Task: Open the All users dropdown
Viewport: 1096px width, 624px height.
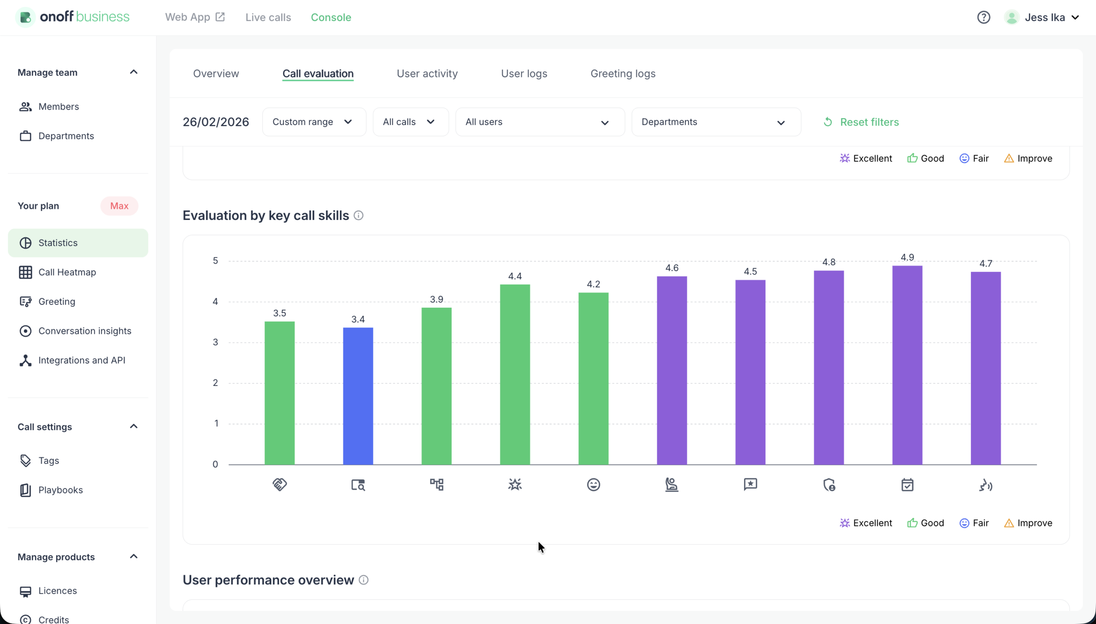Action: pos(539,122)
